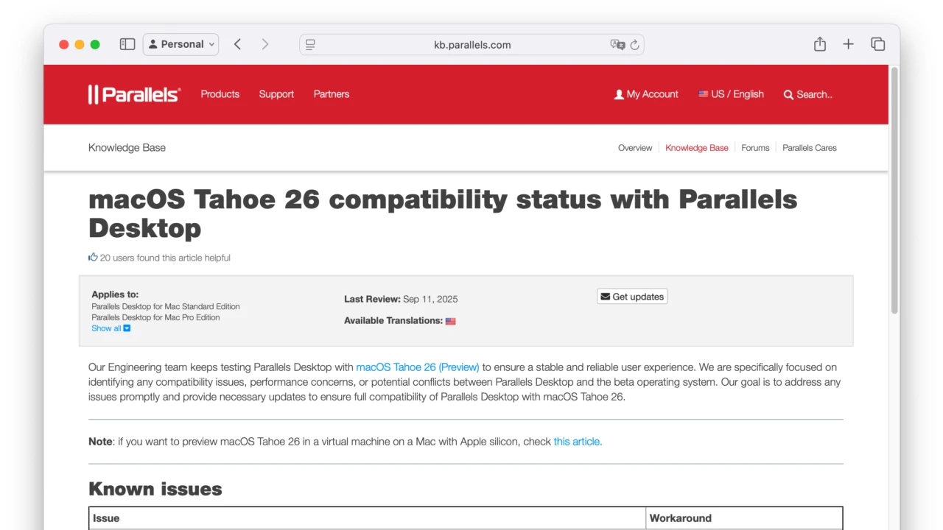This screenshot has width=943, height=530.
Task: Click the thumbs-up helpful icon
Action: tap(93, 257)
